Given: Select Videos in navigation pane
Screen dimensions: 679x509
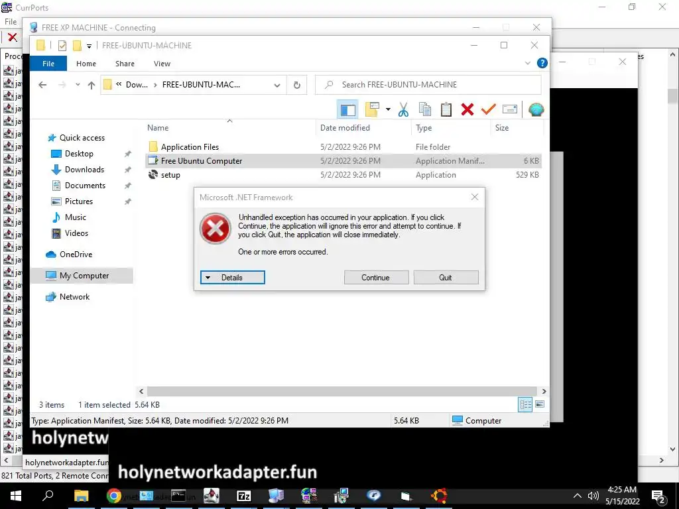Looking at the screenshot, I should pyautogui.click(x=76, y=233).
